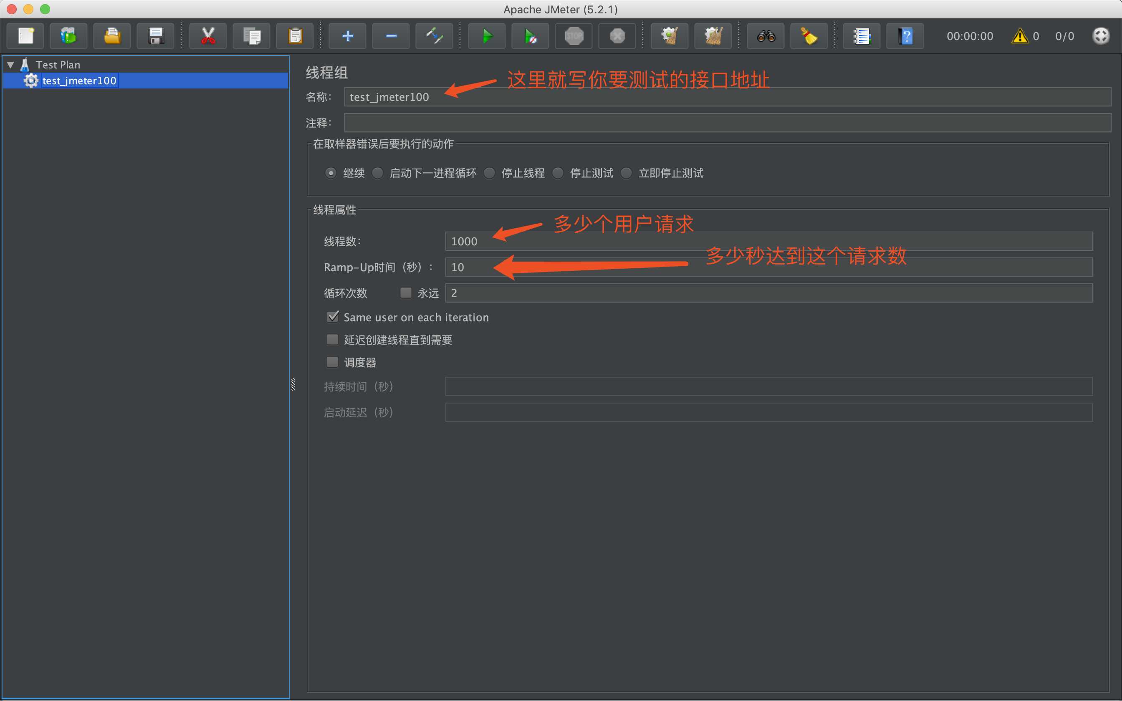Click the Shutdown threads icon
Screen dimensions: 1122x701
click(618, 36)
